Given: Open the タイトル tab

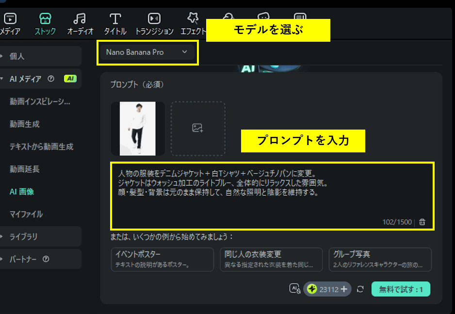Looking at the screenshot, I should click(115, 24).
